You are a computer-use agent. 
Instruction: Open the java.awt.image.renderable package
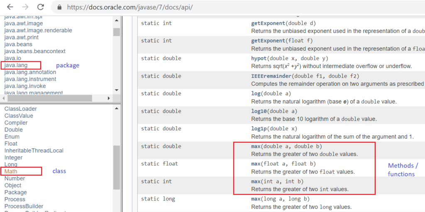(38, 30)
